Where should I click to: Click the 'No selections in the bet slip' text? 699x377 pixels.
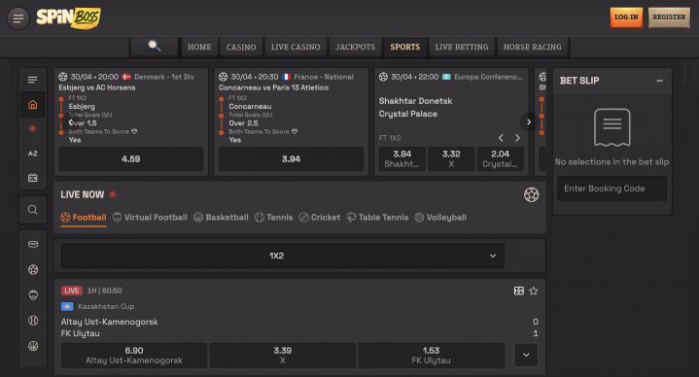click(612, 162)
